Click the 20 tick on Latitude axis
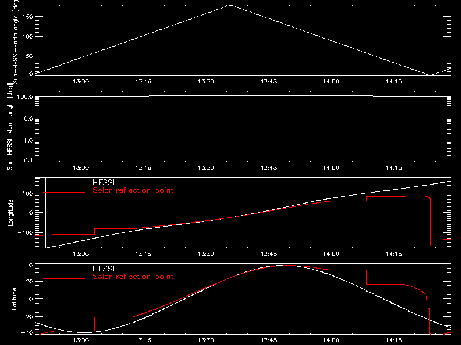The image size is (461, 345). tap(29, 282)
